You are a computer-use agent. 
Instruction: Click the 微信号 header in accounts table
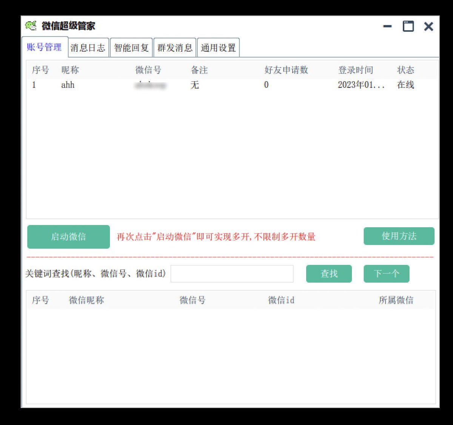click(x=148, y=70)
